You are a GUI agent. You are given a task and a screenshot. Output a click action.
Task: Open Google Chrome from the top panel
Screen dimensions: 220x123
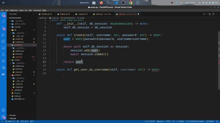tap(131, 3)
